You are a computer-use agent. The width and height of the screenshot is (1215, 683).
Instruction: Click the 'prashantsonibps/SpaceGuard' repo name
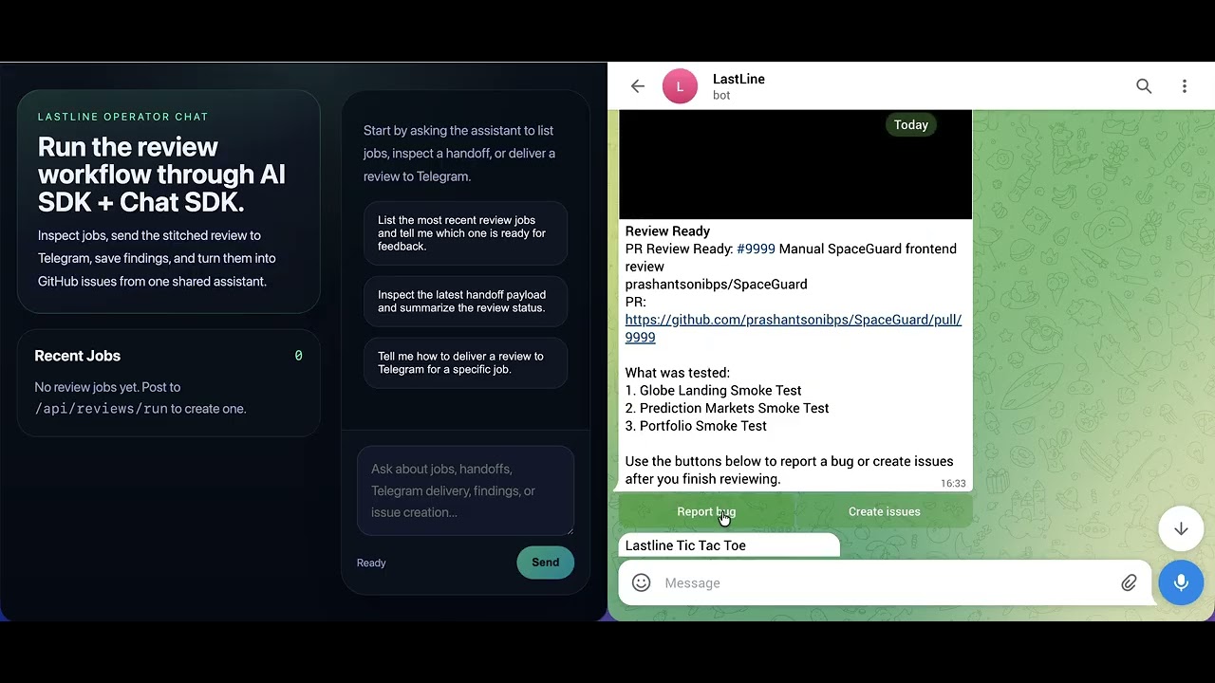click(716, 284)
